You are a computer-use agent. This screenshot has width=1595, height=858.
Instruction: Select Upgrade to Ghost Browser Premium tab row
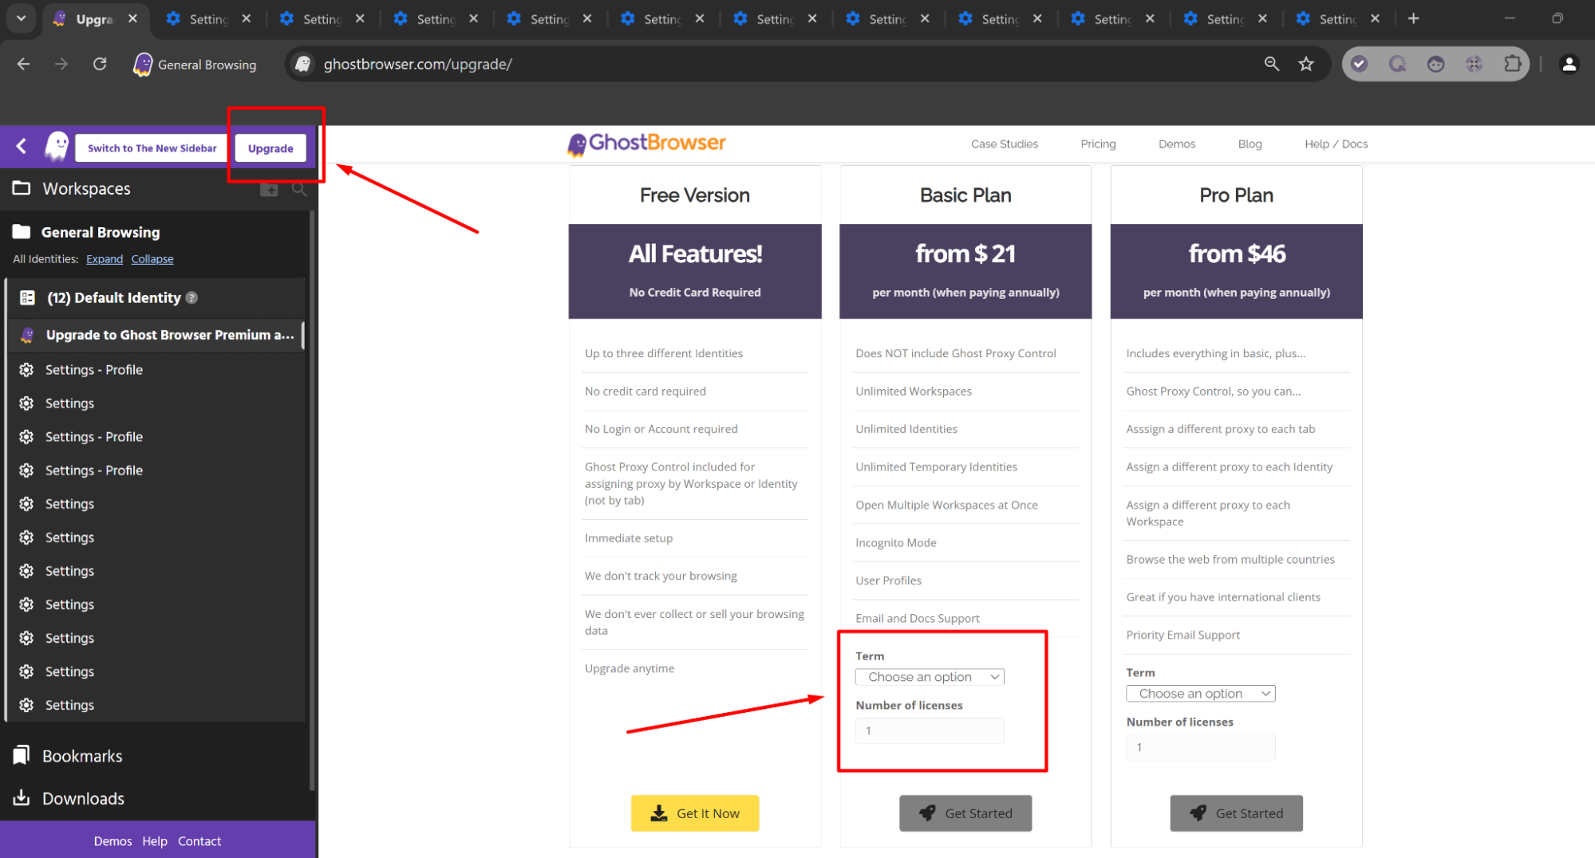[156, 335]
